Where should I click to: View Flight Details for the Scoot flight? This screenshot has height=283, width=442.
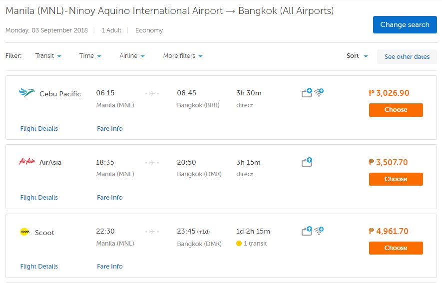[x=39, y=267]
